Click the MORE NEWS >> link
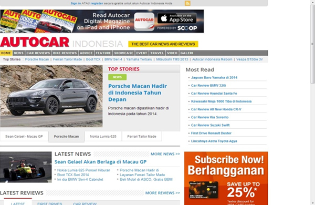The height and width of the screenshot is (205, 315). point(165,154)
